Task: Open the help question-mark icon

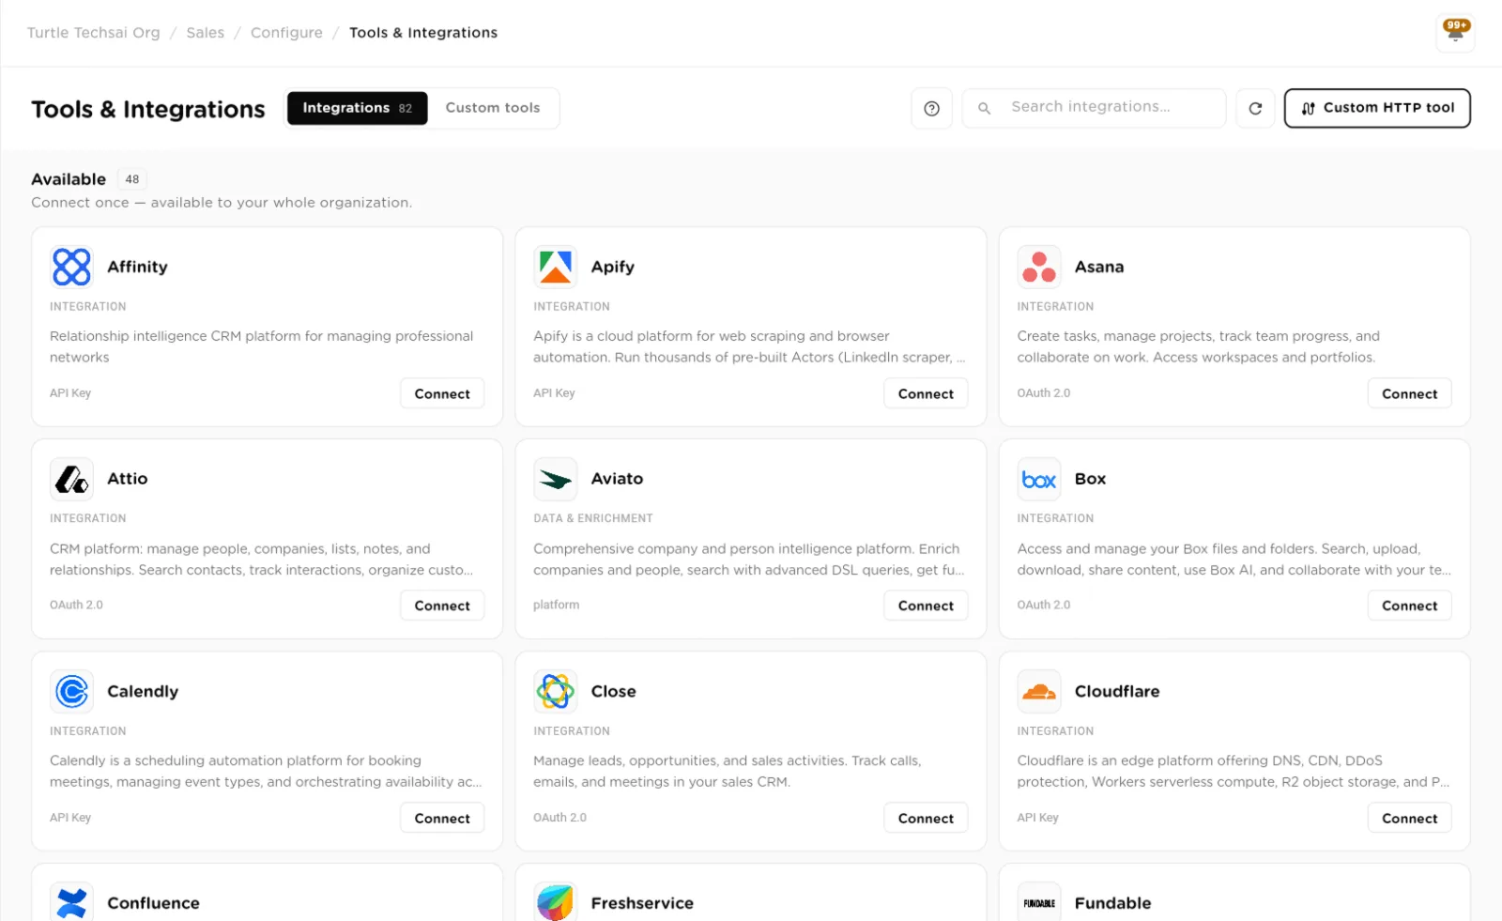Action: tap(931, 108)
